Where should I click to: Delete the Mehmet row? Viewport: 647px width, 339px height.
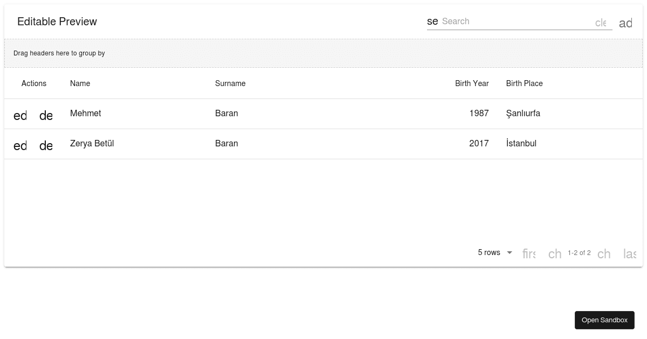coord(46,115)
